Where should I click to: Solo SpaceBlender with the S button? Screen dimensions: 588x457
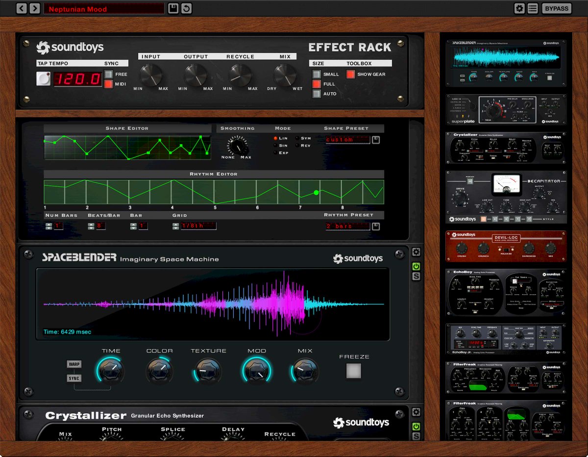(x=416, y=277)
